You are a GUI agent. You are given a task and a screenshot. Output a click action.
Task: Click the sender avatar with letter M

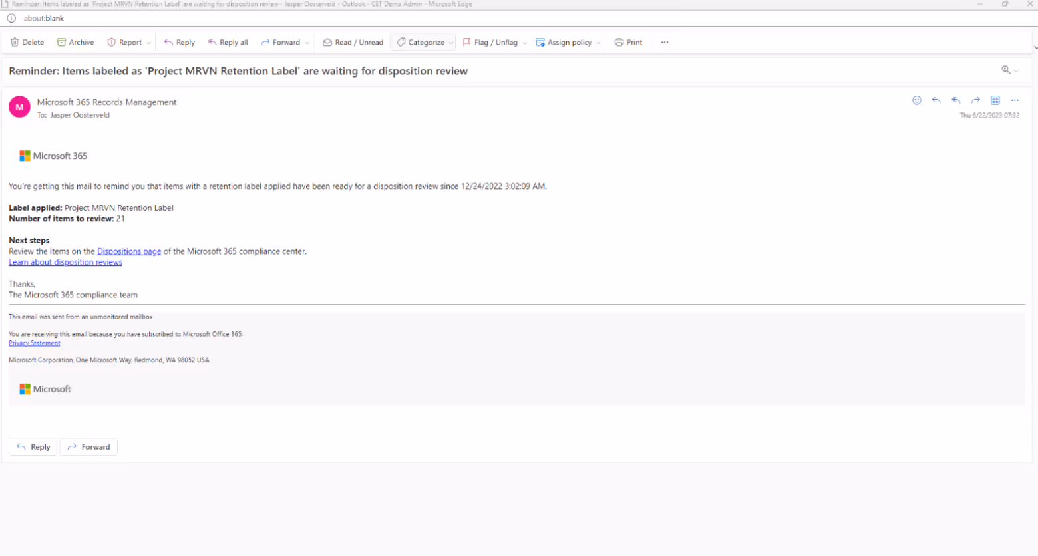click(x=19, y=106)
